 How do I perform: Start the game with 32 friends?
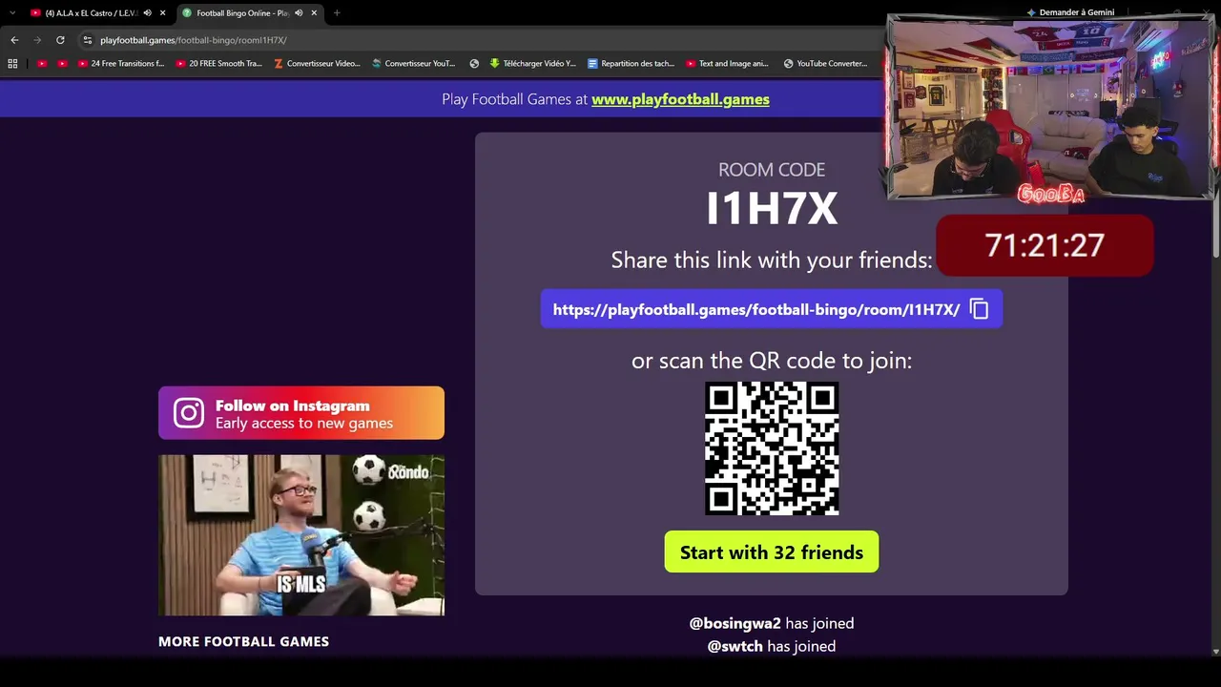tap(772, 552)
